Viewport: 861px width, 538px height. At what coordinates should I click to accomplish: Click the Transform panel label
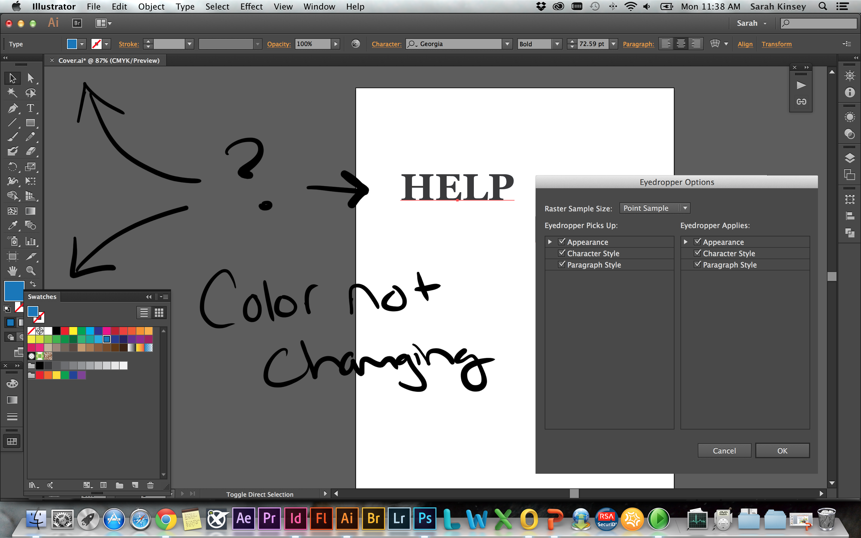click(x=777, y=43)
